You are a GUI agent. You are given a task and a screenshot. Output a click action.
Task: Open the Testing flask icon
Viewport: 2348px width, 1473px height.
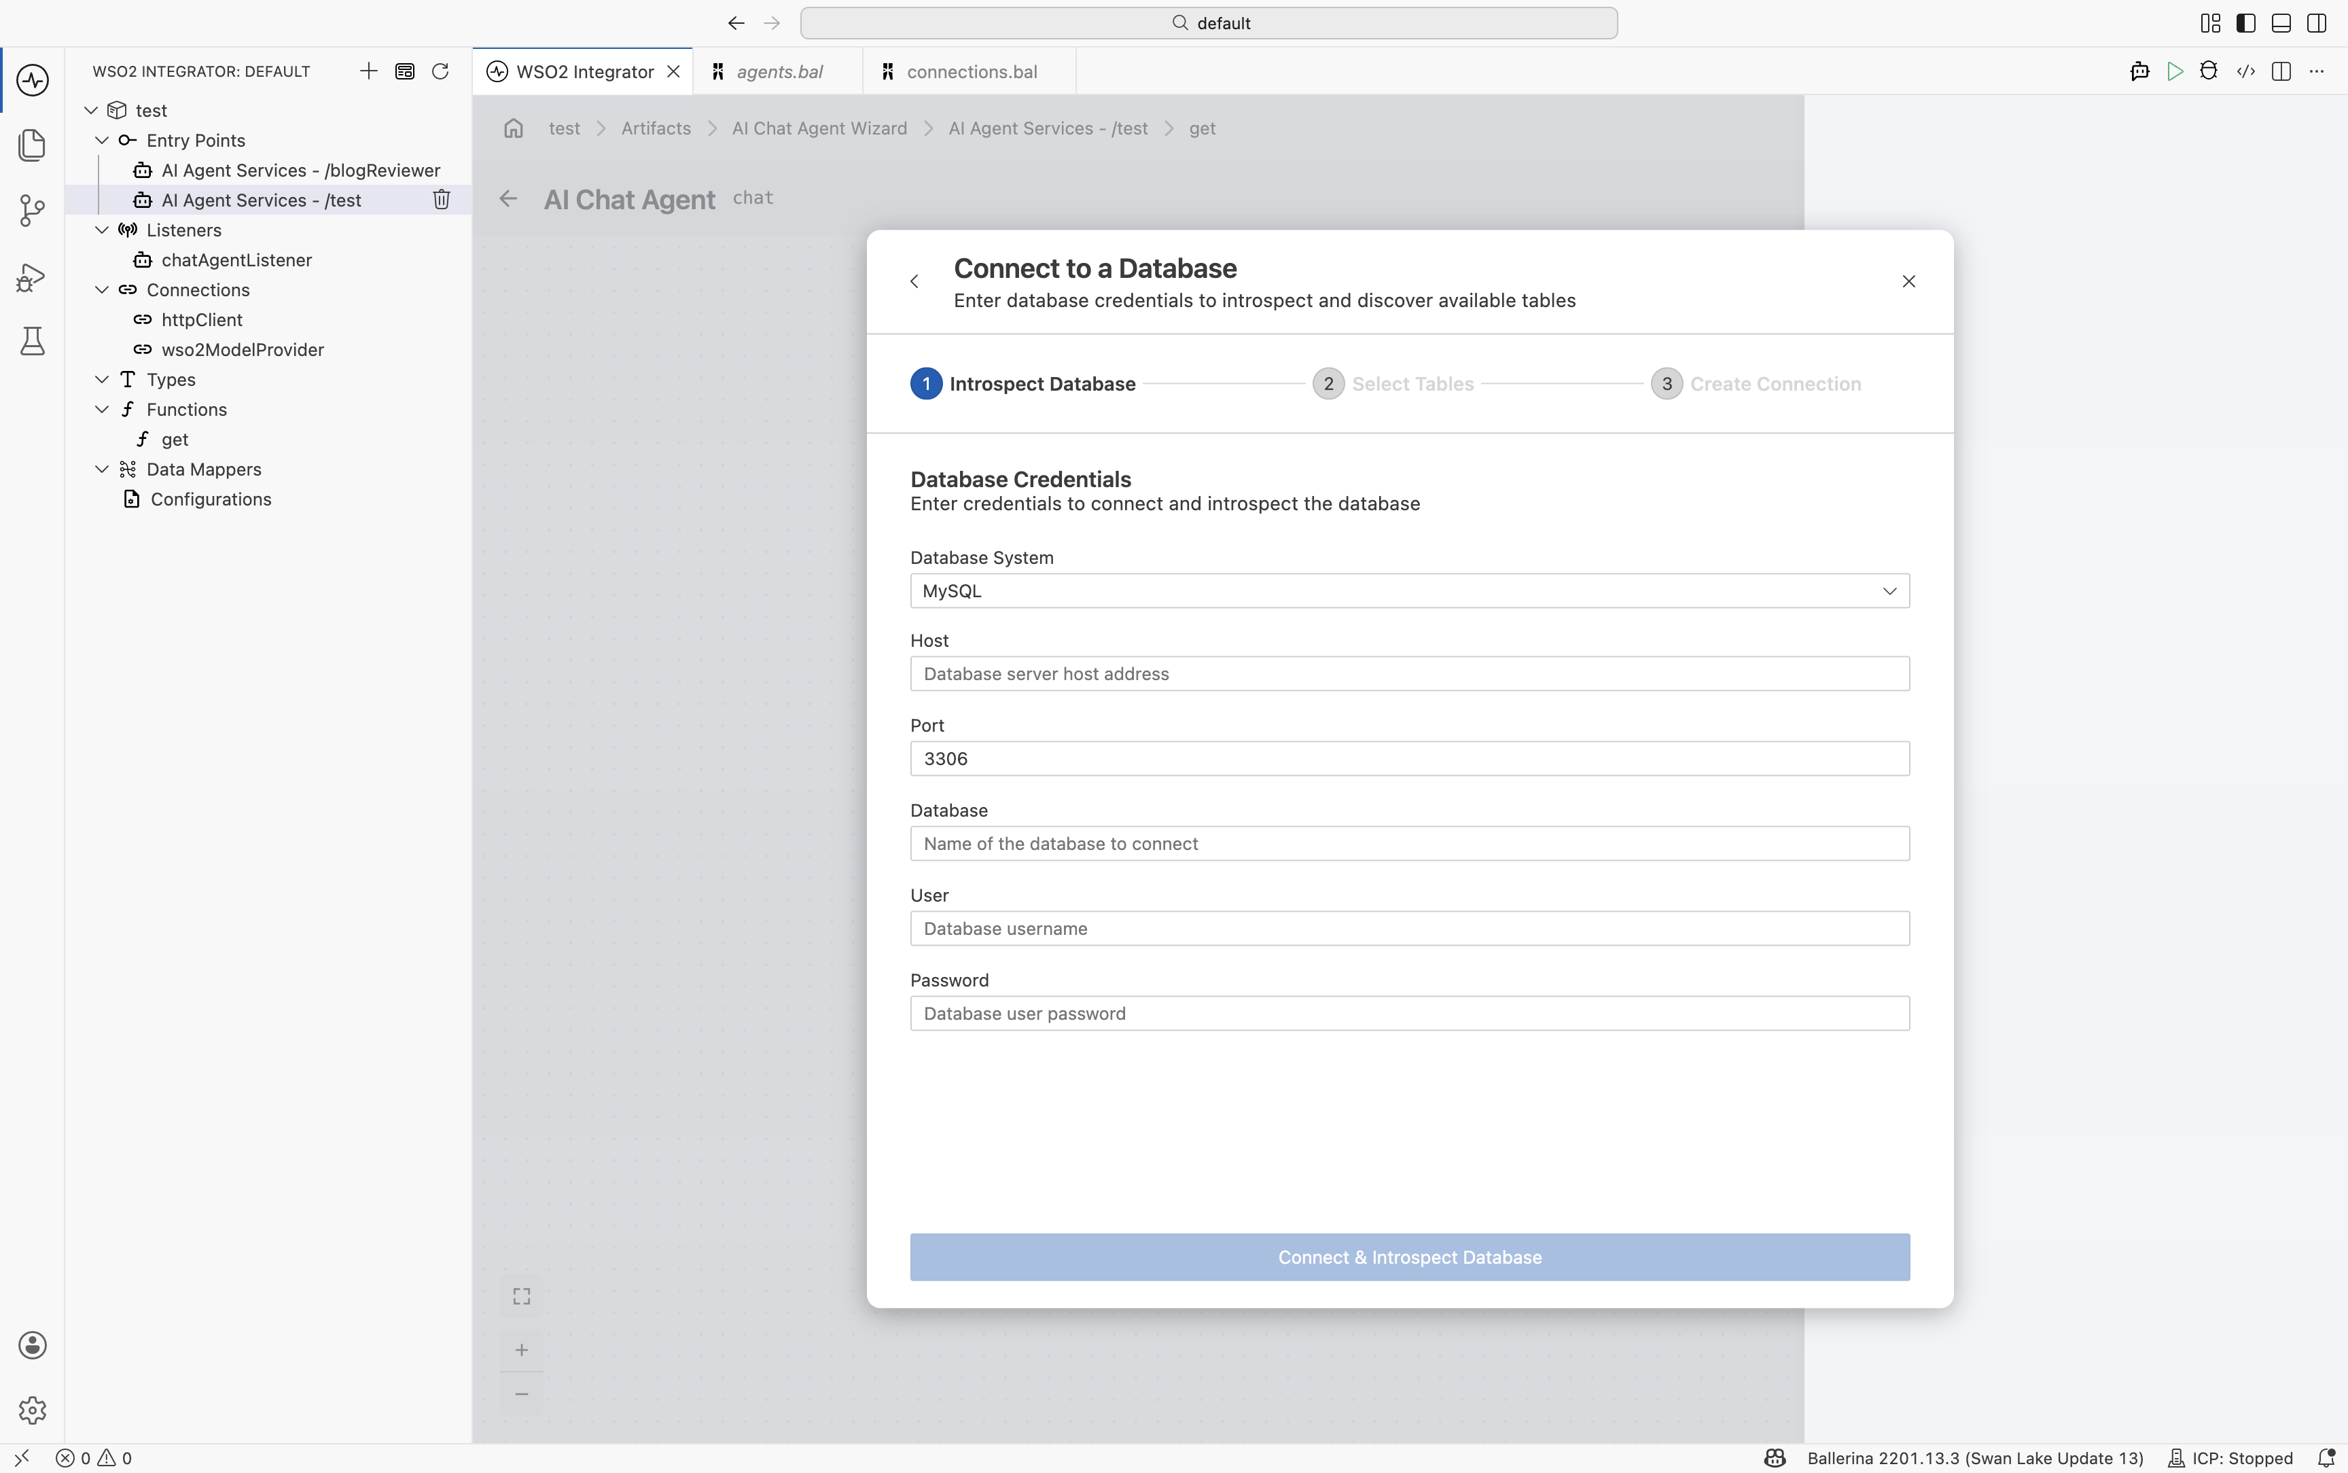[x=32, y=341]
